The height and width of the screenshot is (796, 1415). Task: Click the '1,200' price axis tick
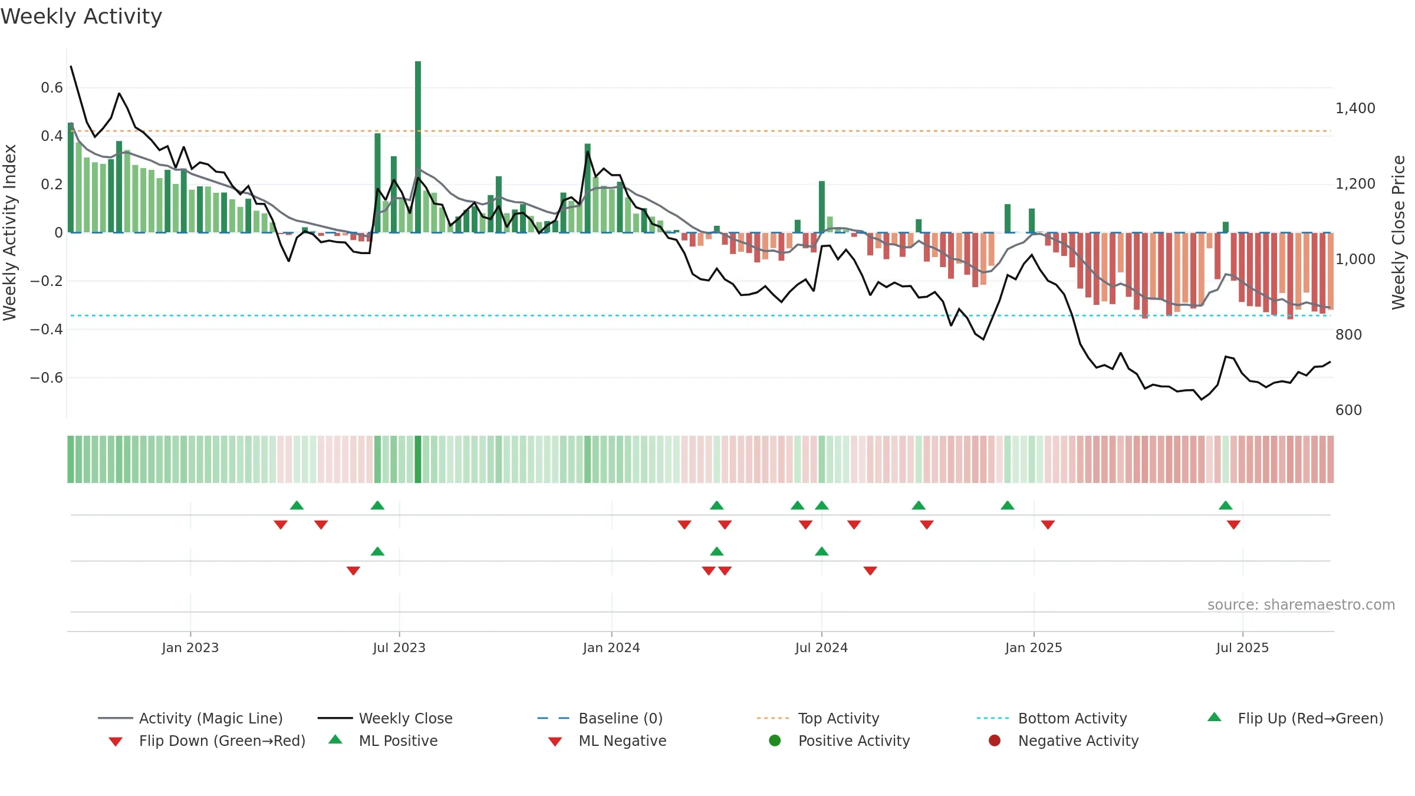point(1355,184)
